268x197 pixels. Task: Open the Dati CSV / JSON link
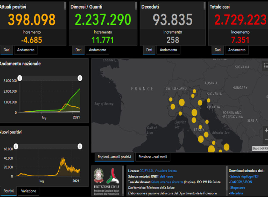click(241, 182)
